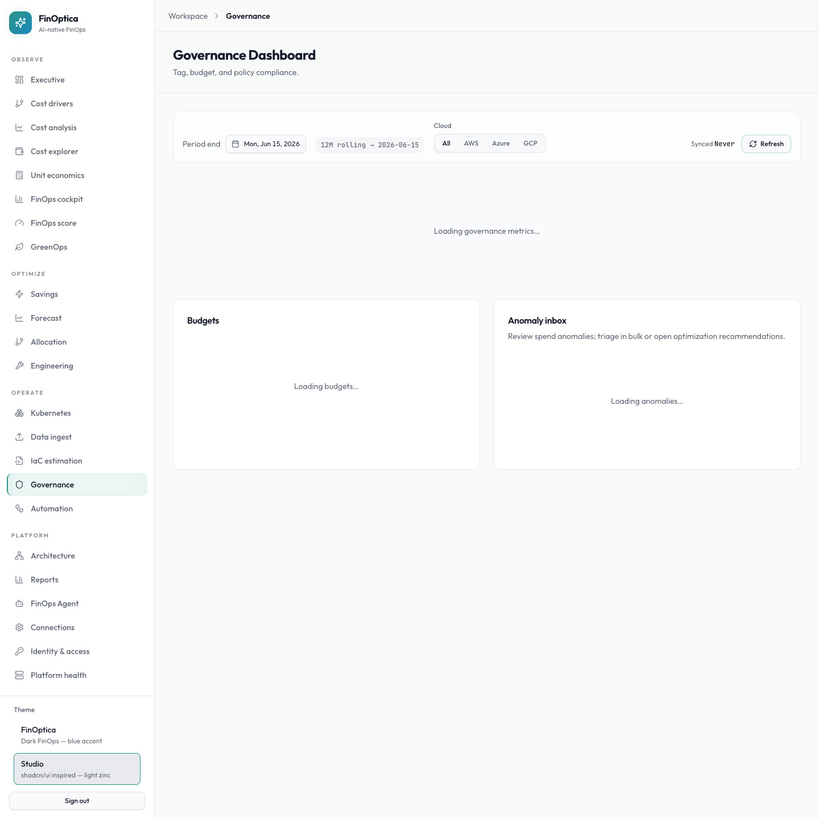The width and height of the screenshot is (819, 819).
Task: Click the circular arrows icon in Refresh button
Action: click(753, 144)
